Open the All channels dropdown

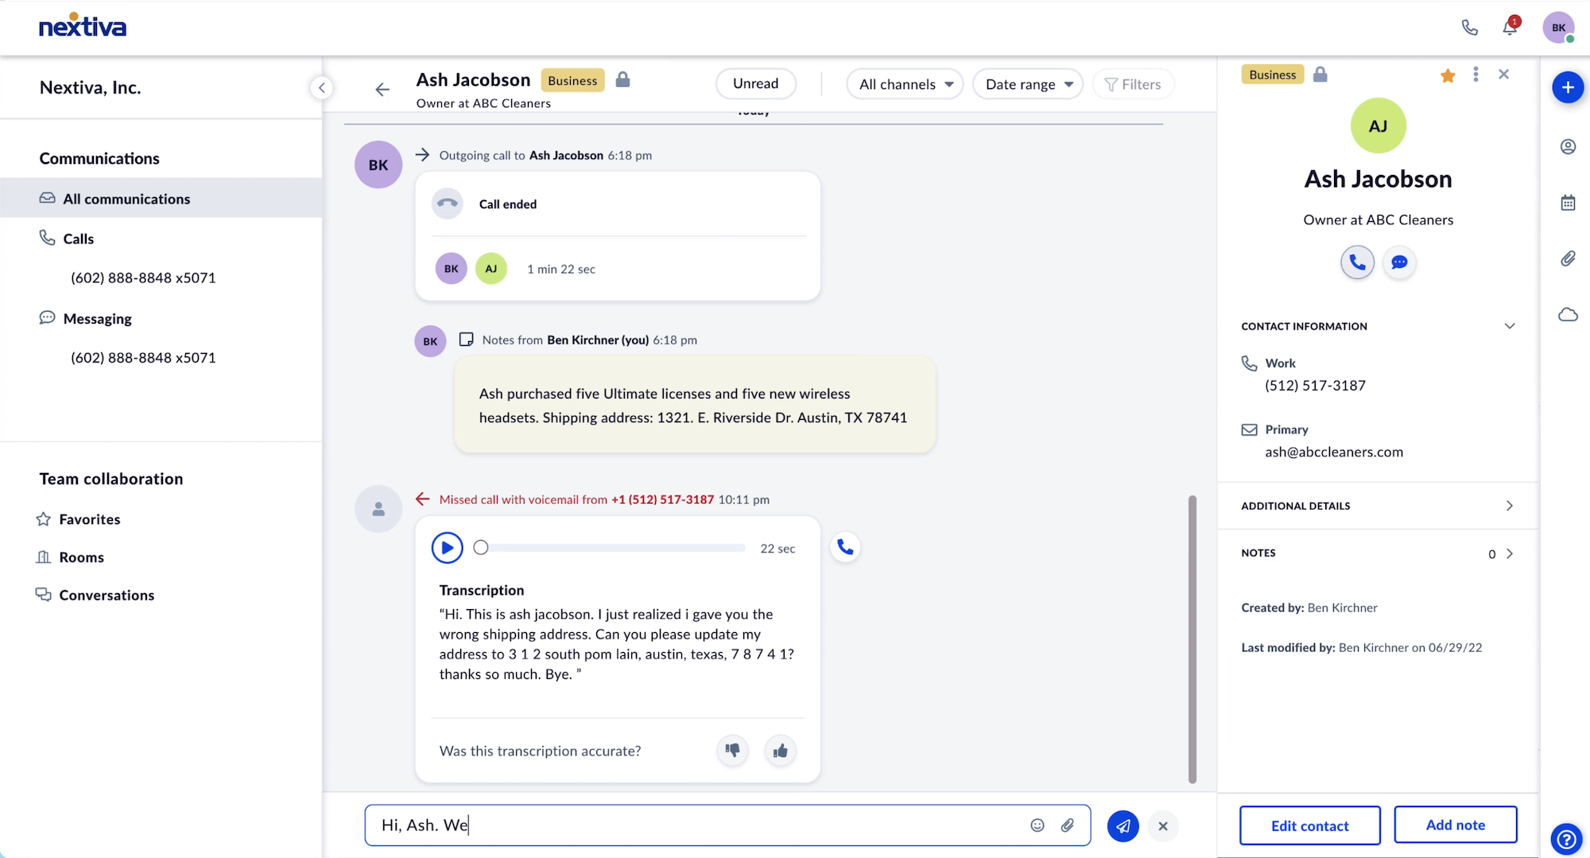pyautogui.click(x=905, y=84)
